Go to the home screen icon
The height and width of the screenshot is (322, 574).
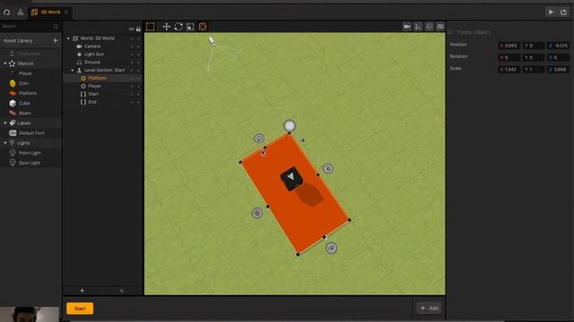pyautogui.click(x=6, y=12)
